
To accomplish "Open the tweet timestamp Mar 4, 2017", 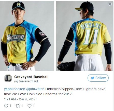I will click(x=20, y=99).
